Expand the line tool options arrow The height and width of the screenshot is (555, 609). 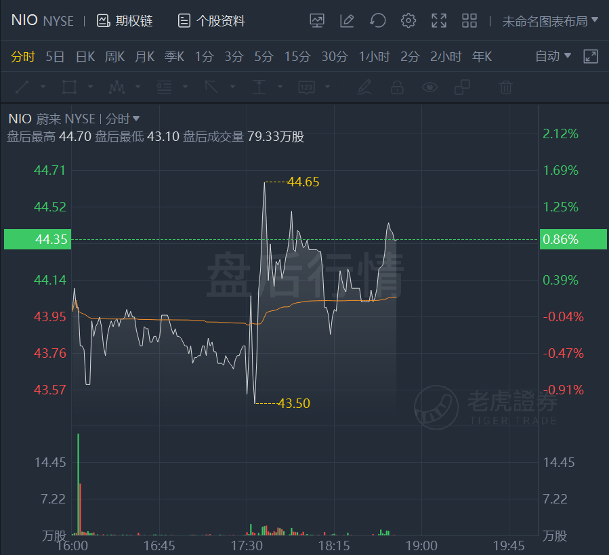click(x=43, y=87)
